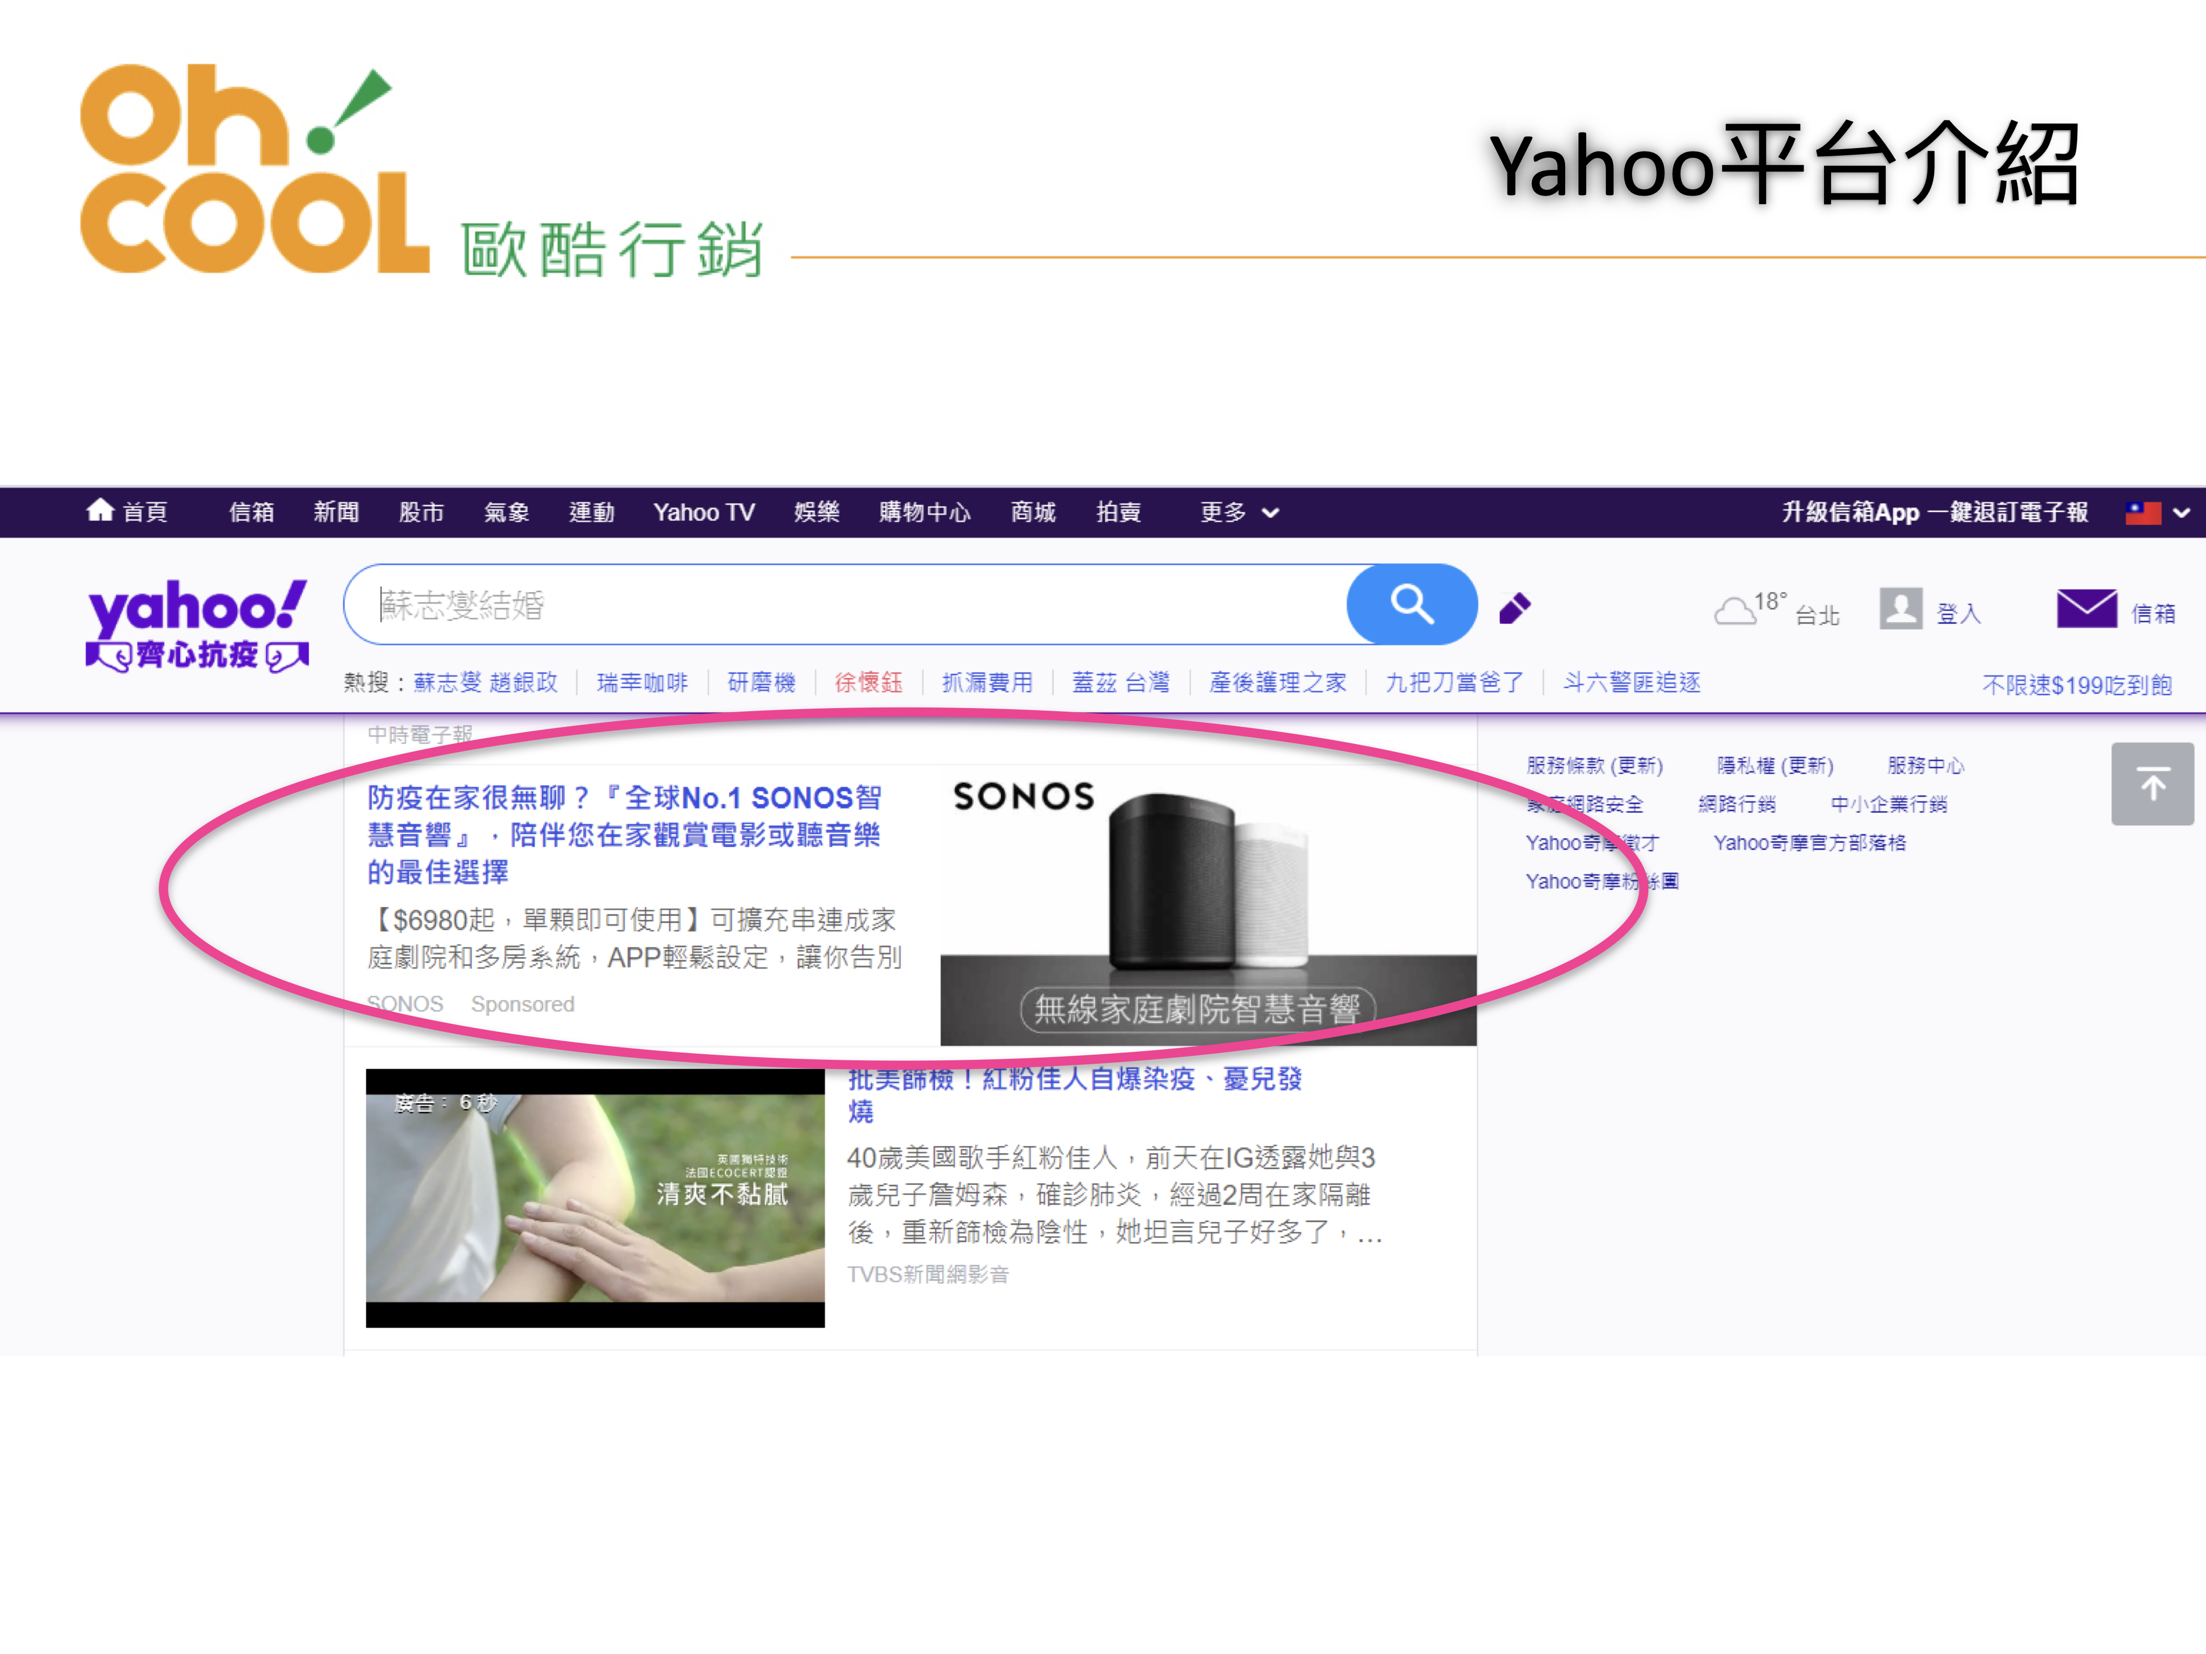Click the user avatar login icon
Viewport: 2206px width, 1654px height.
(x=1900, y=607)
